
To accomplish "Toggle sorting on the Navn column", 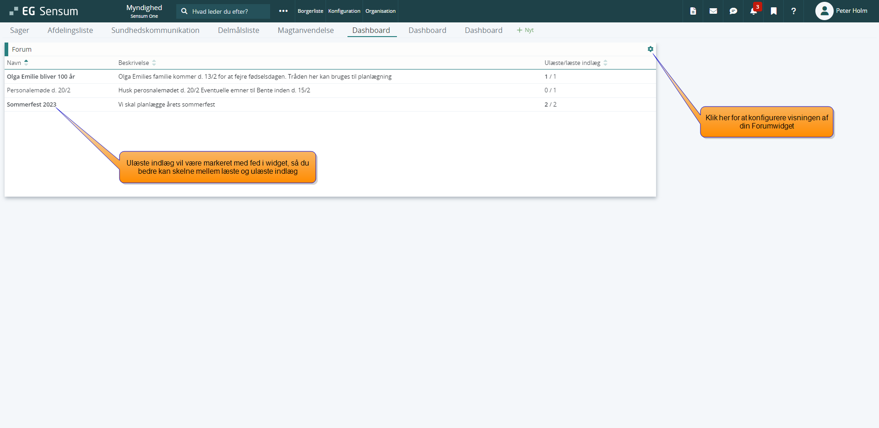I will click(26, 62).
